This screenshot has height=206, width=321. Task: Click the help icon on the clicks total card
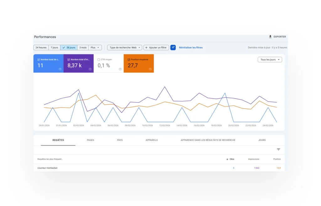click(x=60, y=69)
